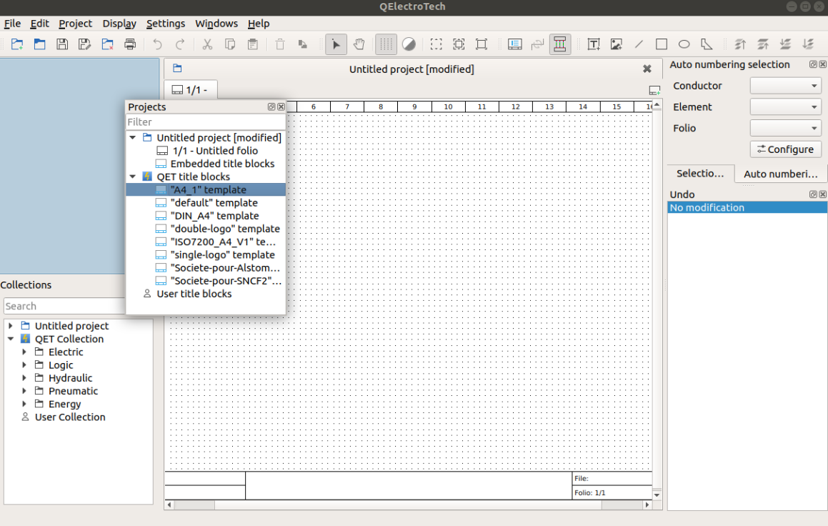Open a project via folder icon
The width and height of the screenshot is (828, 526).
39,44
